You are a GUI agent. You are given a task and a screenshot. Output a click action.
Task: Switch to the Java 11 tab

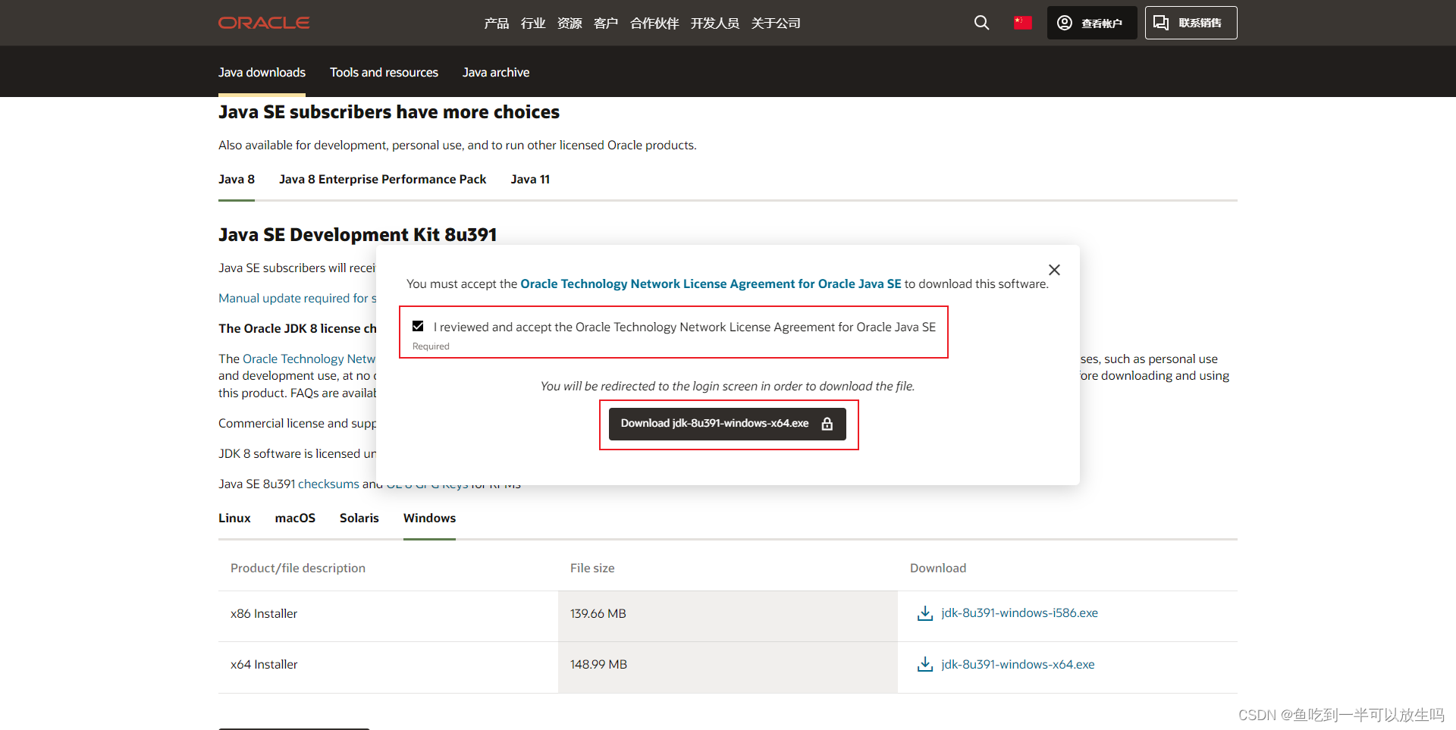[x=530, y=180]
